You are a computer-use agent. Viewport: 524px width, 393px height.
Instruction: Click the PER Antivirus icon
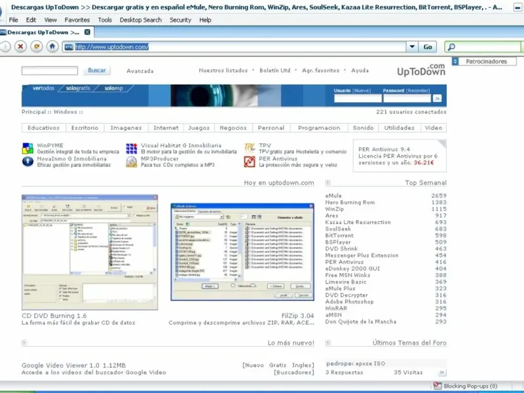pos(250,162)
